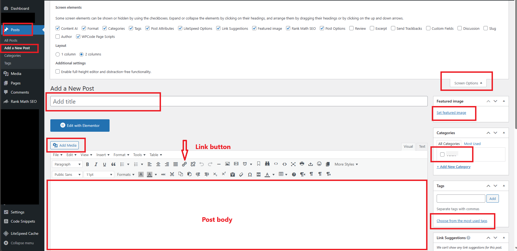Toggle bold formatting in the editor

(x=87, y=164)
